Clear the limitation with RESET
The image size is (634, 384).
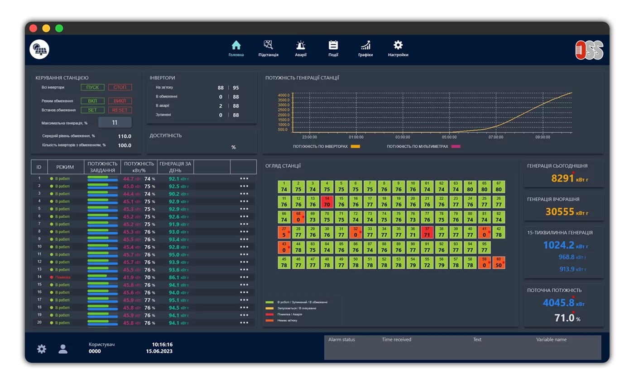coord(120,110)
